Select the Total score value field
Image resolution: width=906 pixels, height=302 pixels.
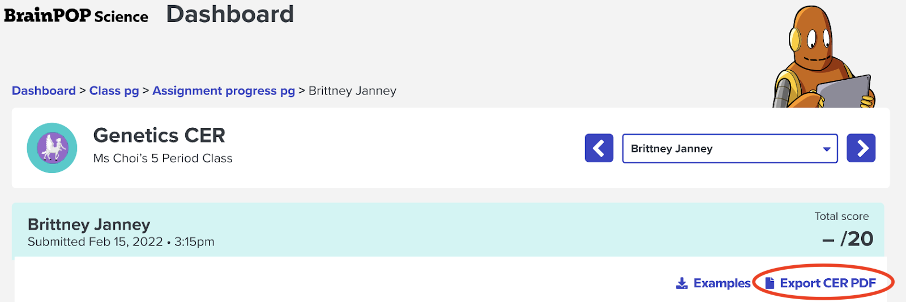tap(848, 239)
